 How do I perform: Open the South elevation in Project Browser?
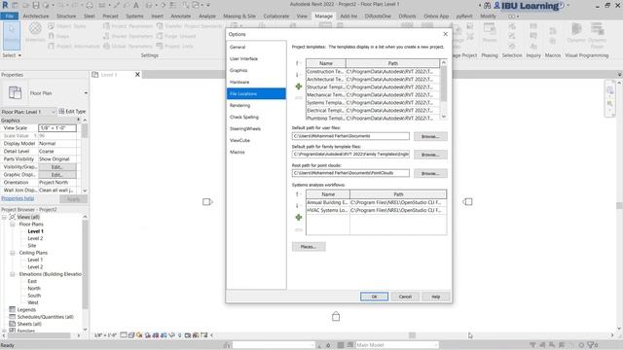[34, 296]
